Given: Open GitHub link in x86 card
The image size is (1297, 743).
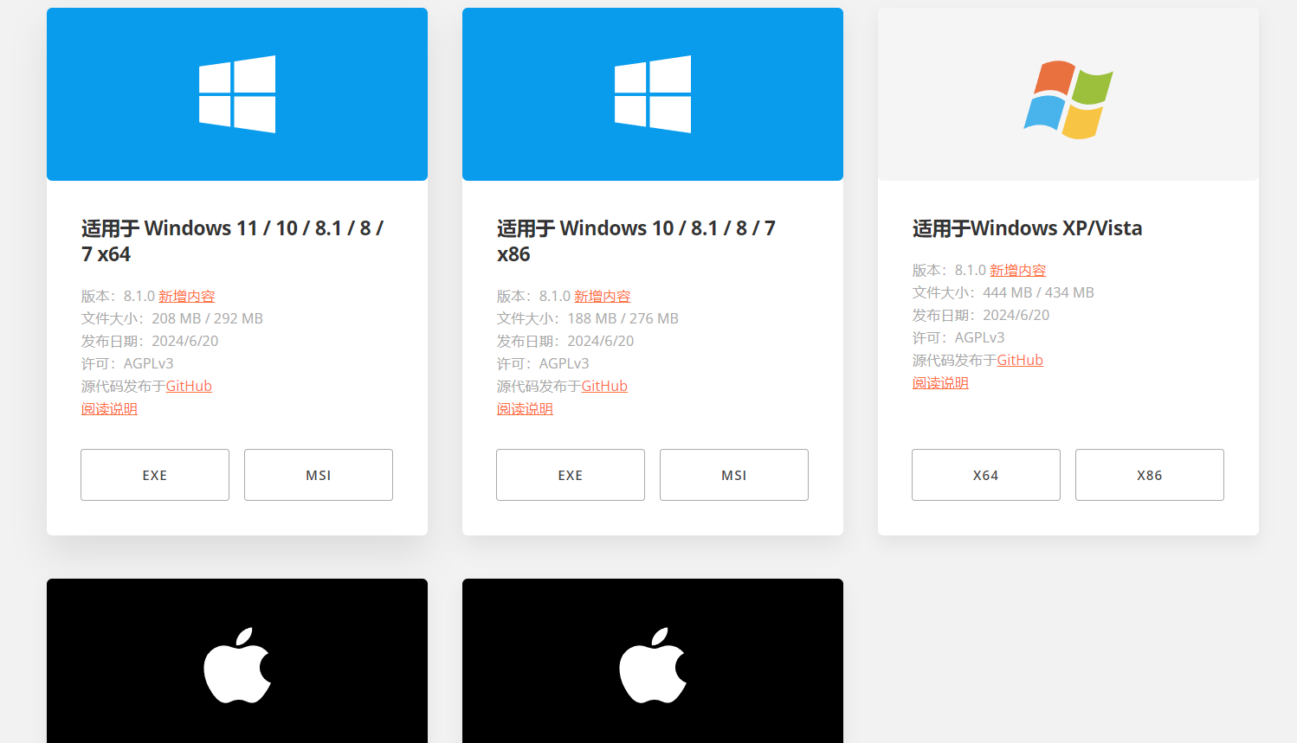Looking at the screenshot, I should [x=604, y=386].
